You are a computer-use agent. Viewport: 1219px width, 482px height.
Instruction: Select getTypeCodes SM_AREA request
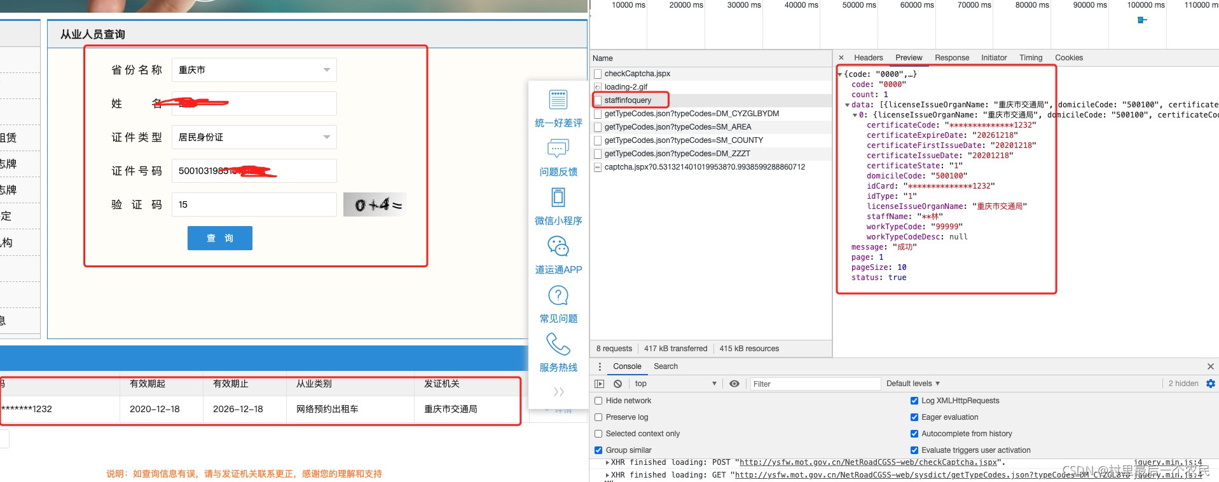[x=711, y=127]
